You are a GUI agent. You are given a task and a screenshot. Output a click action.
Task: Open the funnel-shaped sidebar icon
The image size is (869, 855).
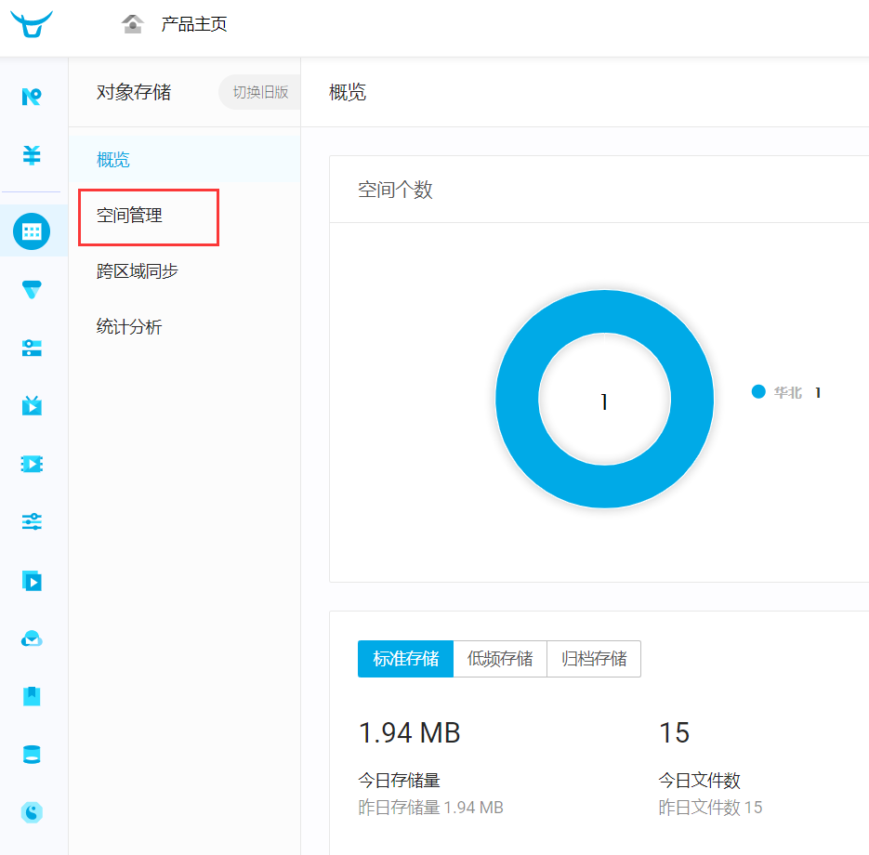(32, 289)
